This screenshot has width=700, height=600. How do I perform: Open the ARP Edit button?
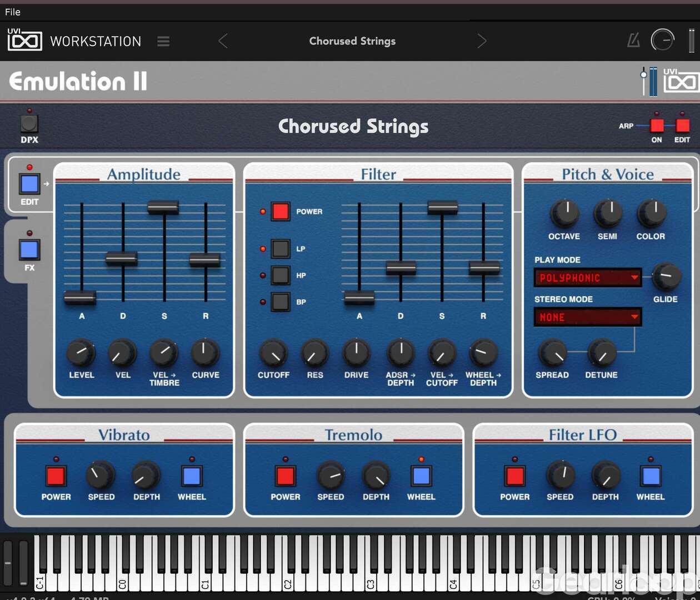[682, 125]
